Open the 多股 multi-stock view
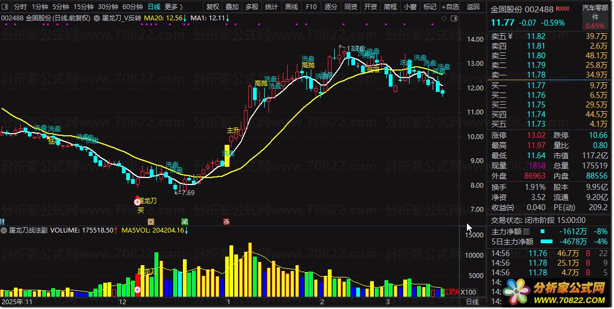Viewport: 614px width, 309px height. (x=252, y=6)
